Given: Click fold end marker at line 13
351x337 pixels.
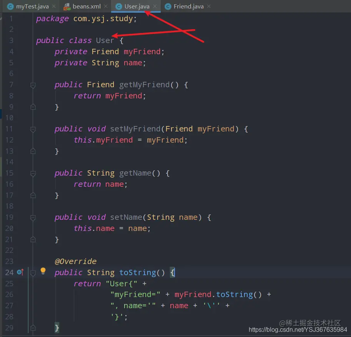Looking at the screenshot, I should point(33,151).
